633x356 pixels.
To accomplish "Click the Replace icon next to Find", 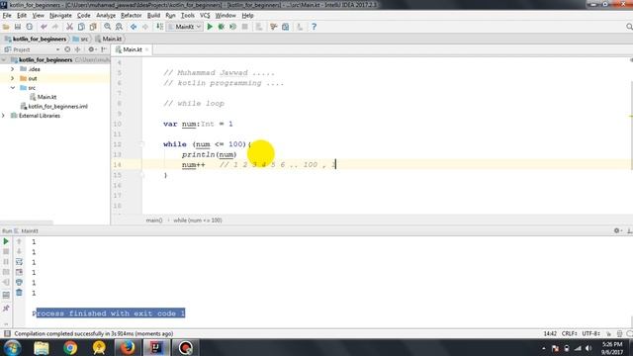I will click(x=119, y=27).
